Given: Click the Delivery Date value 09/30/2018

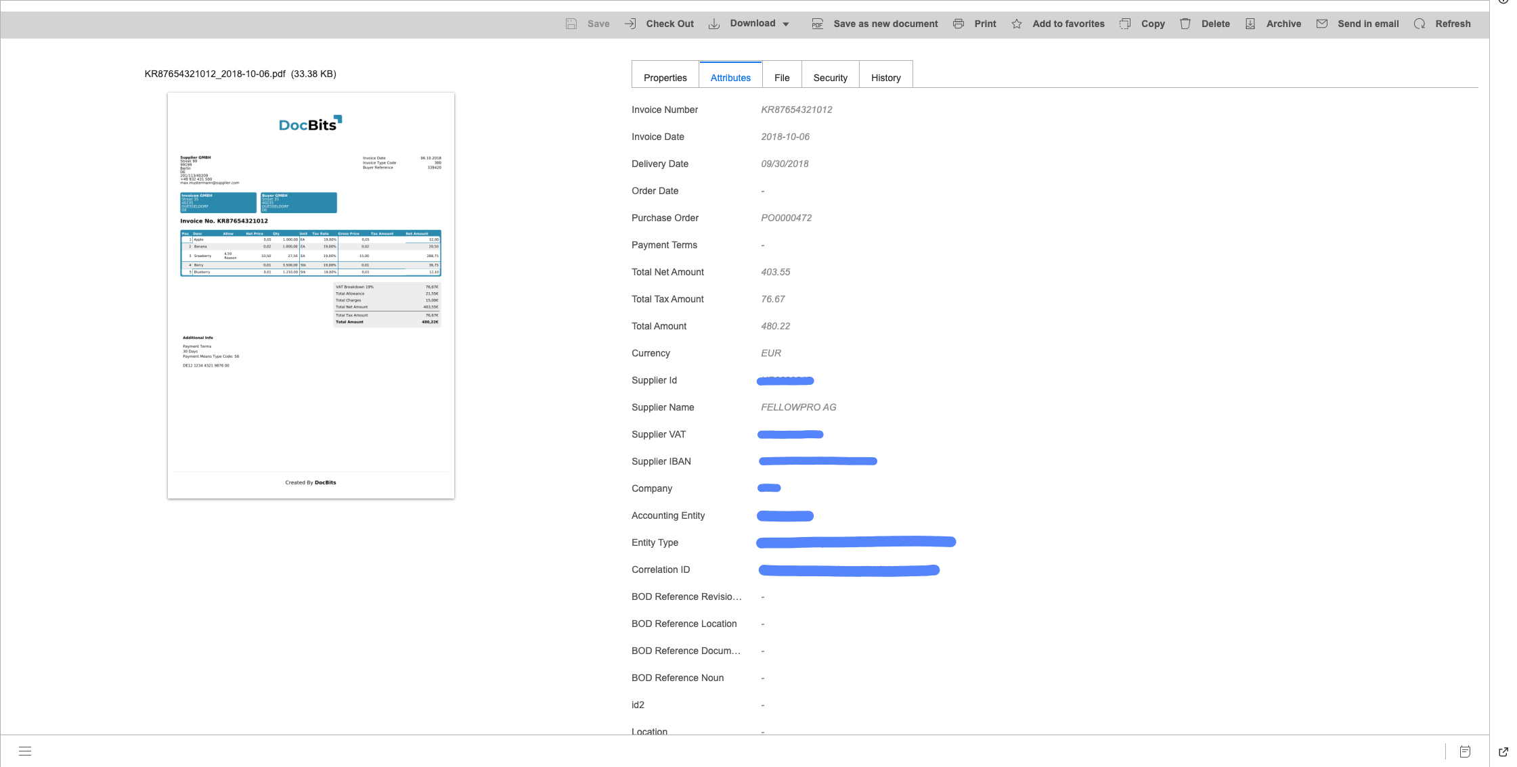Looking at the screenshot, I should (x=785, y=164).
